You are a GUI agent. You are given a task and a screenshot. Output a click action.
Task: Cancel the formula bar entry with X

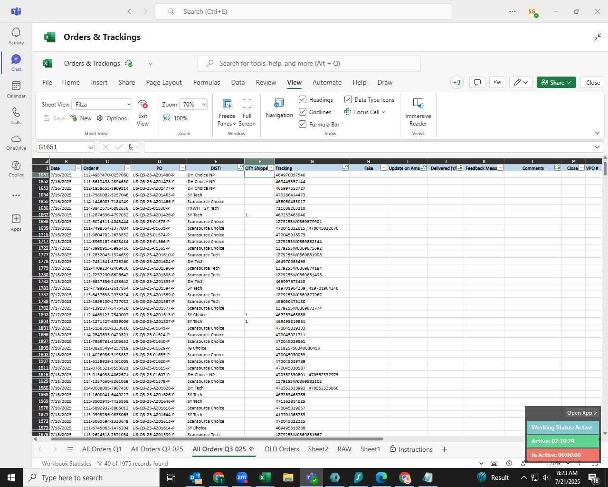tap(106, 147)
